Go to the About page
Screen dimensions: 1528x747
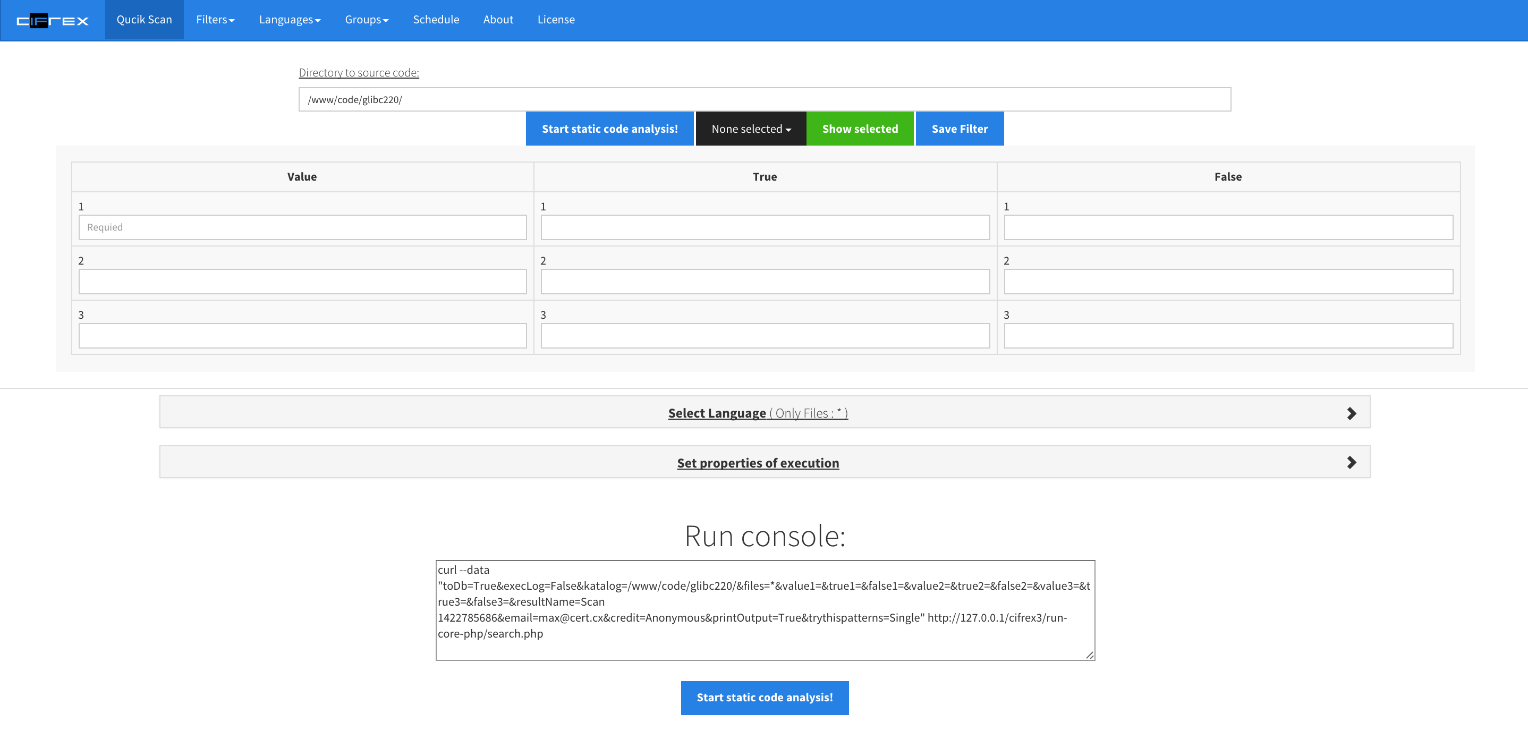pos(498,20)
